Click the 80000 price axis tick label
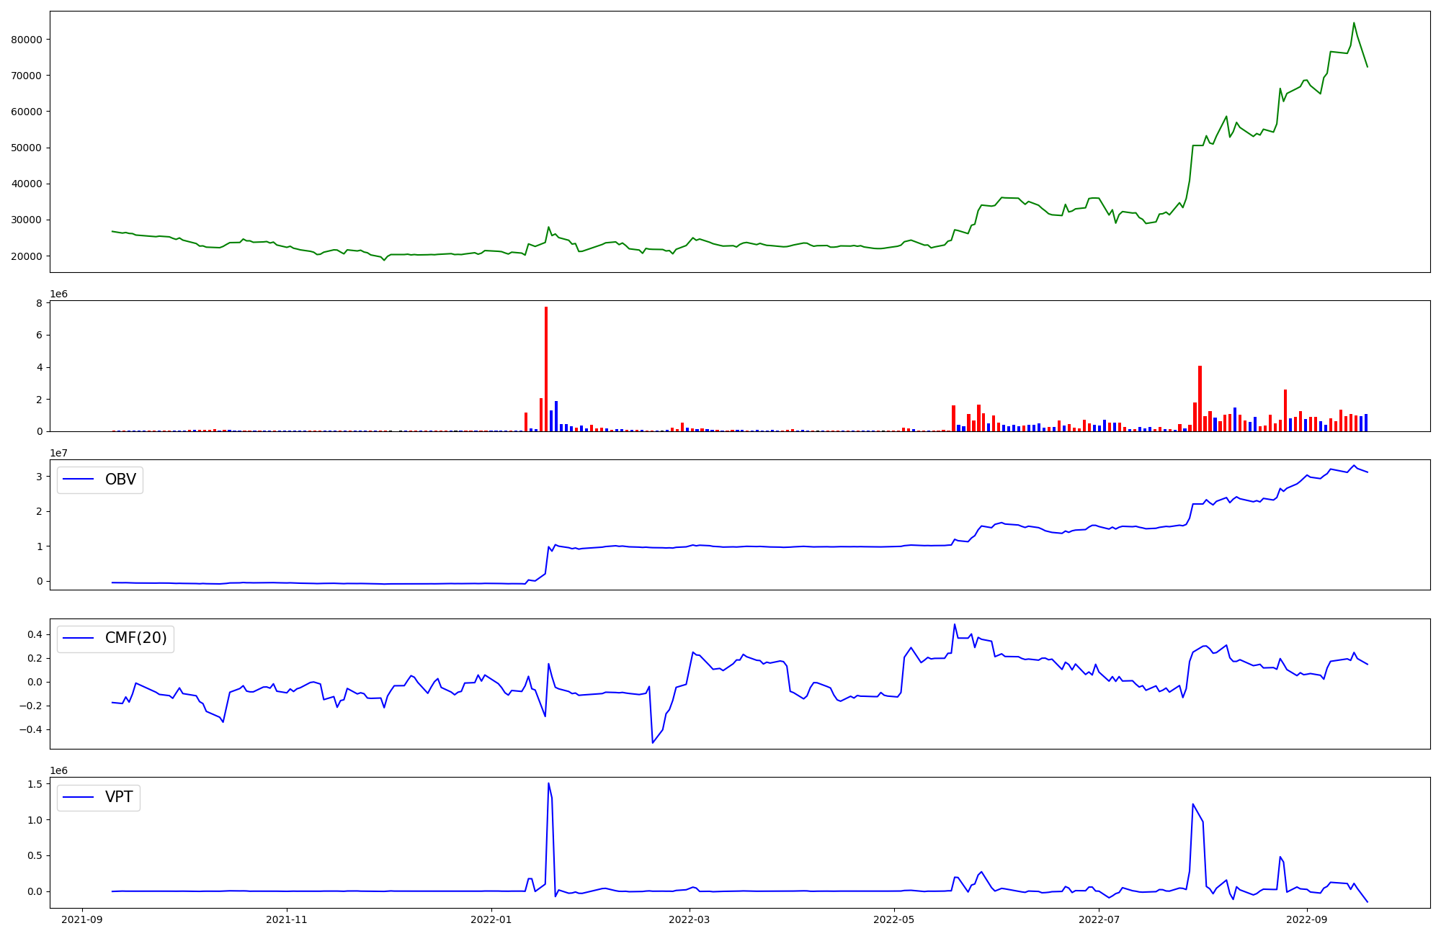Viewport: 1441px width, 936px height. [x=27, y=40]
